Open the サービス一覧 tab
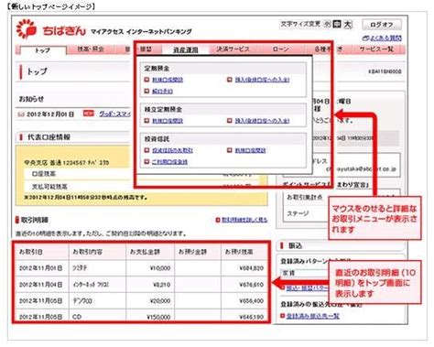Screen dimensions: 434x347 pos(376,49)
